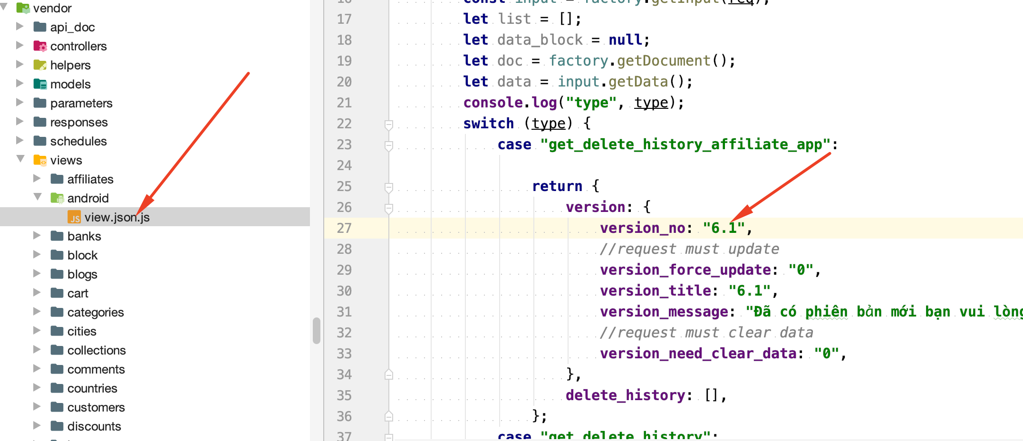Click the android folder icon
The height and width of the screenshot is (441, 1023).
[57, 198]
